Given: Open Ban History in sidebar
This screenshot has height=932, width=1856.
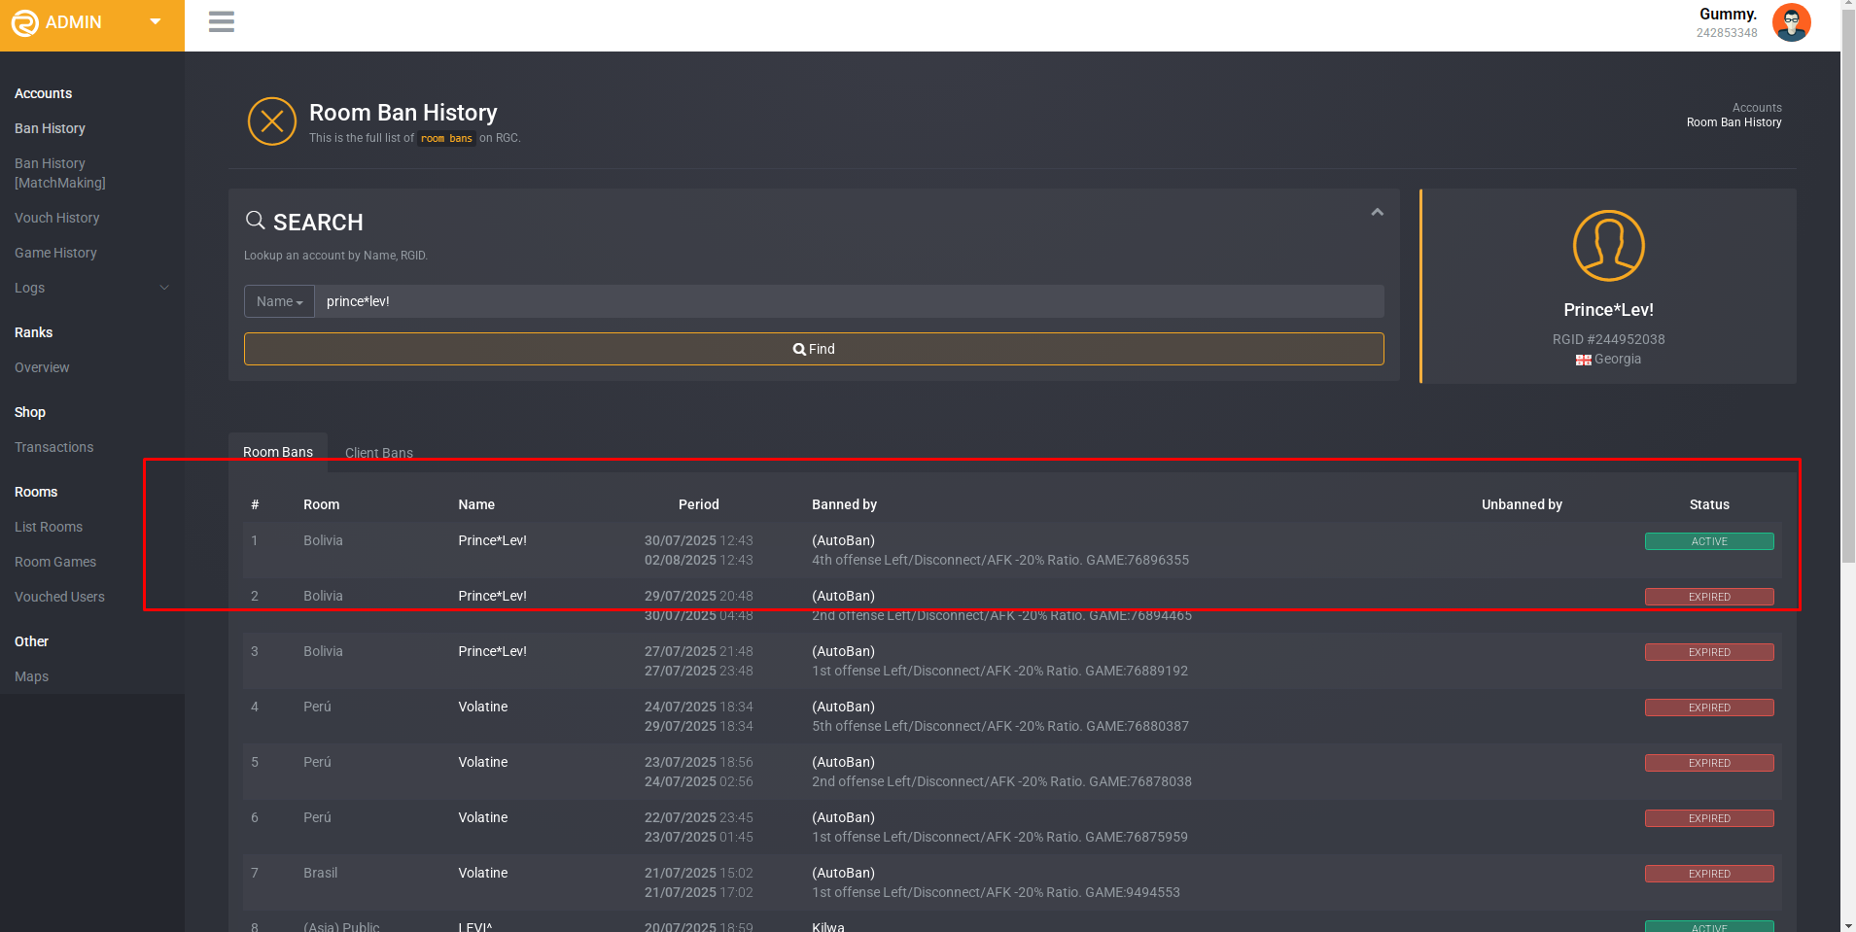Looking at the screenshot, I should point(50,128).
